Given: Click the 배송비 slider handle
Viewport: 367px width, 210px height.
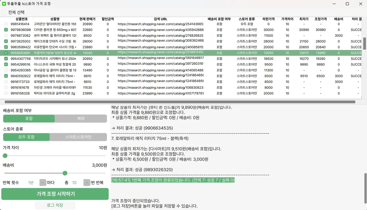Looking at the screenshot, I should click(x=65, y=173).
